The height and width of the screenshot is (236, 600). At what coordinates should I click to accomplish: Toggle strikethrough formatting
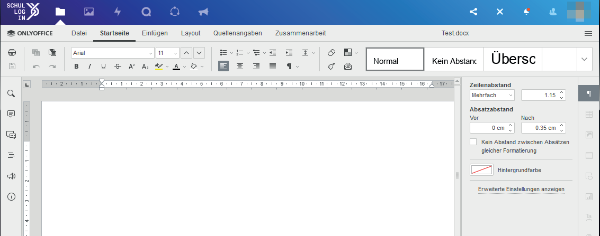pos(118,67)
